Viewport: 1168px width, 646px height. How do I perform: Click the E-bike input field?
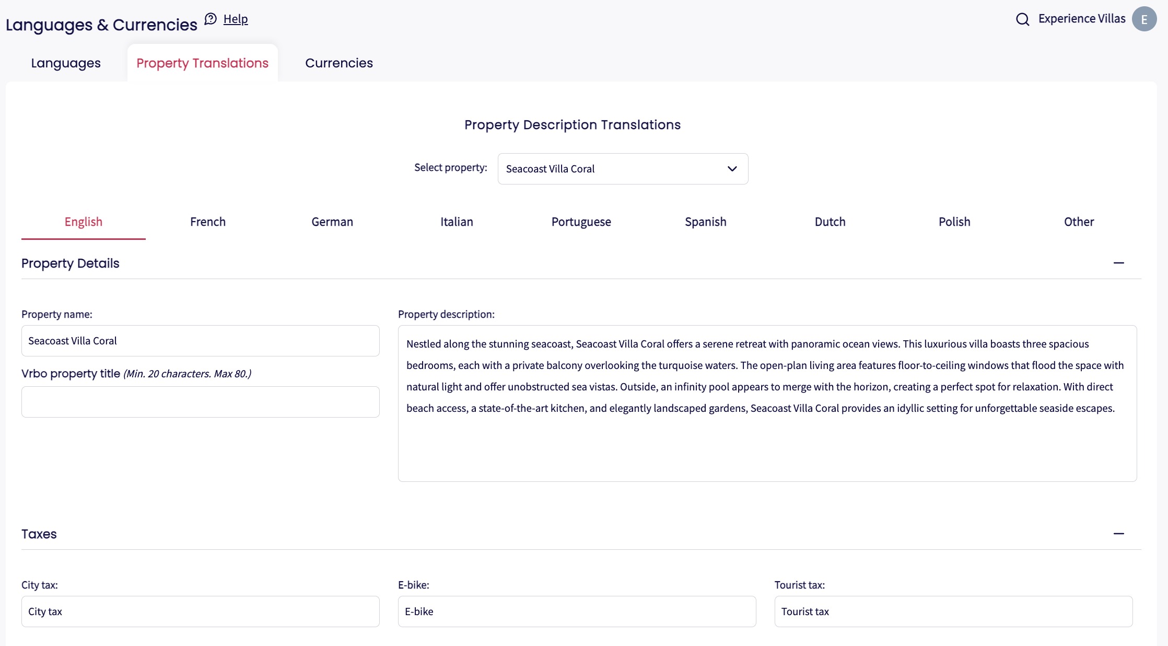(577, 612)
